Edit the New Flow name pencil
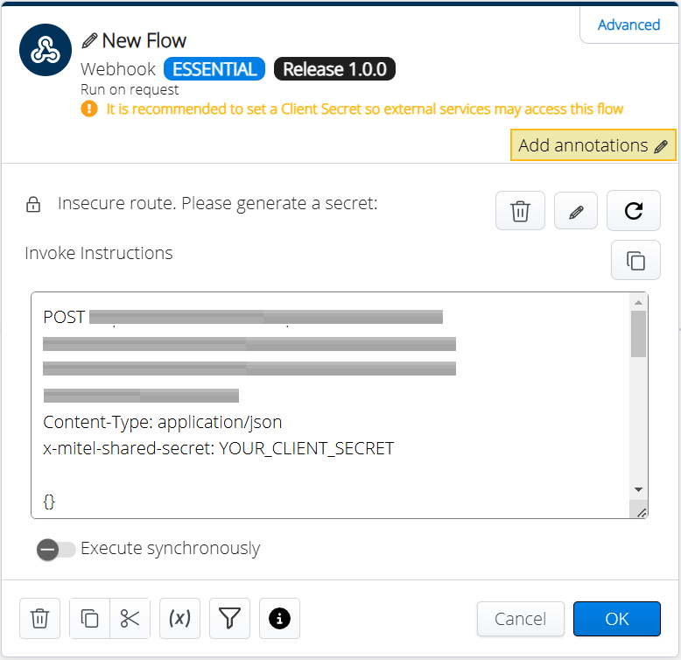 click(89, 41)
